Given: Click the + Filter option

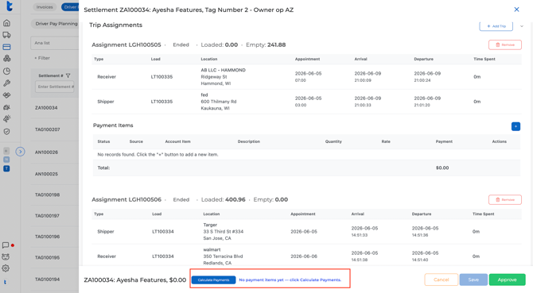Looking at the screenshot, I should [42, 58].
